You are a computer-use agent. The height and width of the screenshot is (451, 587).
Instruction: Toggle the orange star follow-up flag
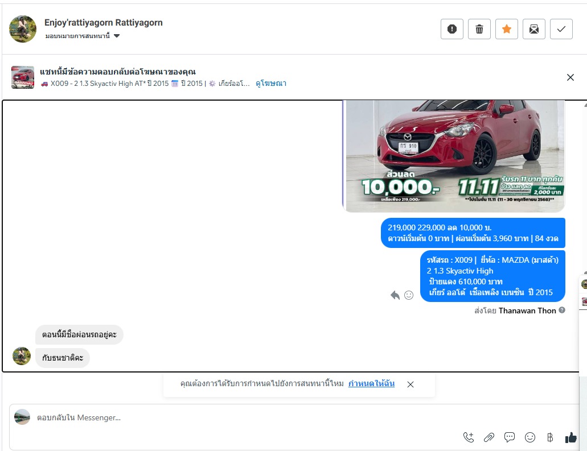507,29
